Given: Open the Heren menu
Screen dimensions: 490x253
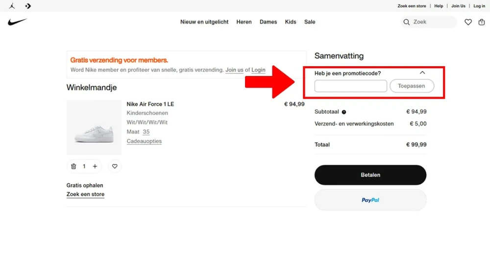Looking at the screenshot, I should (x=244, y=22).
